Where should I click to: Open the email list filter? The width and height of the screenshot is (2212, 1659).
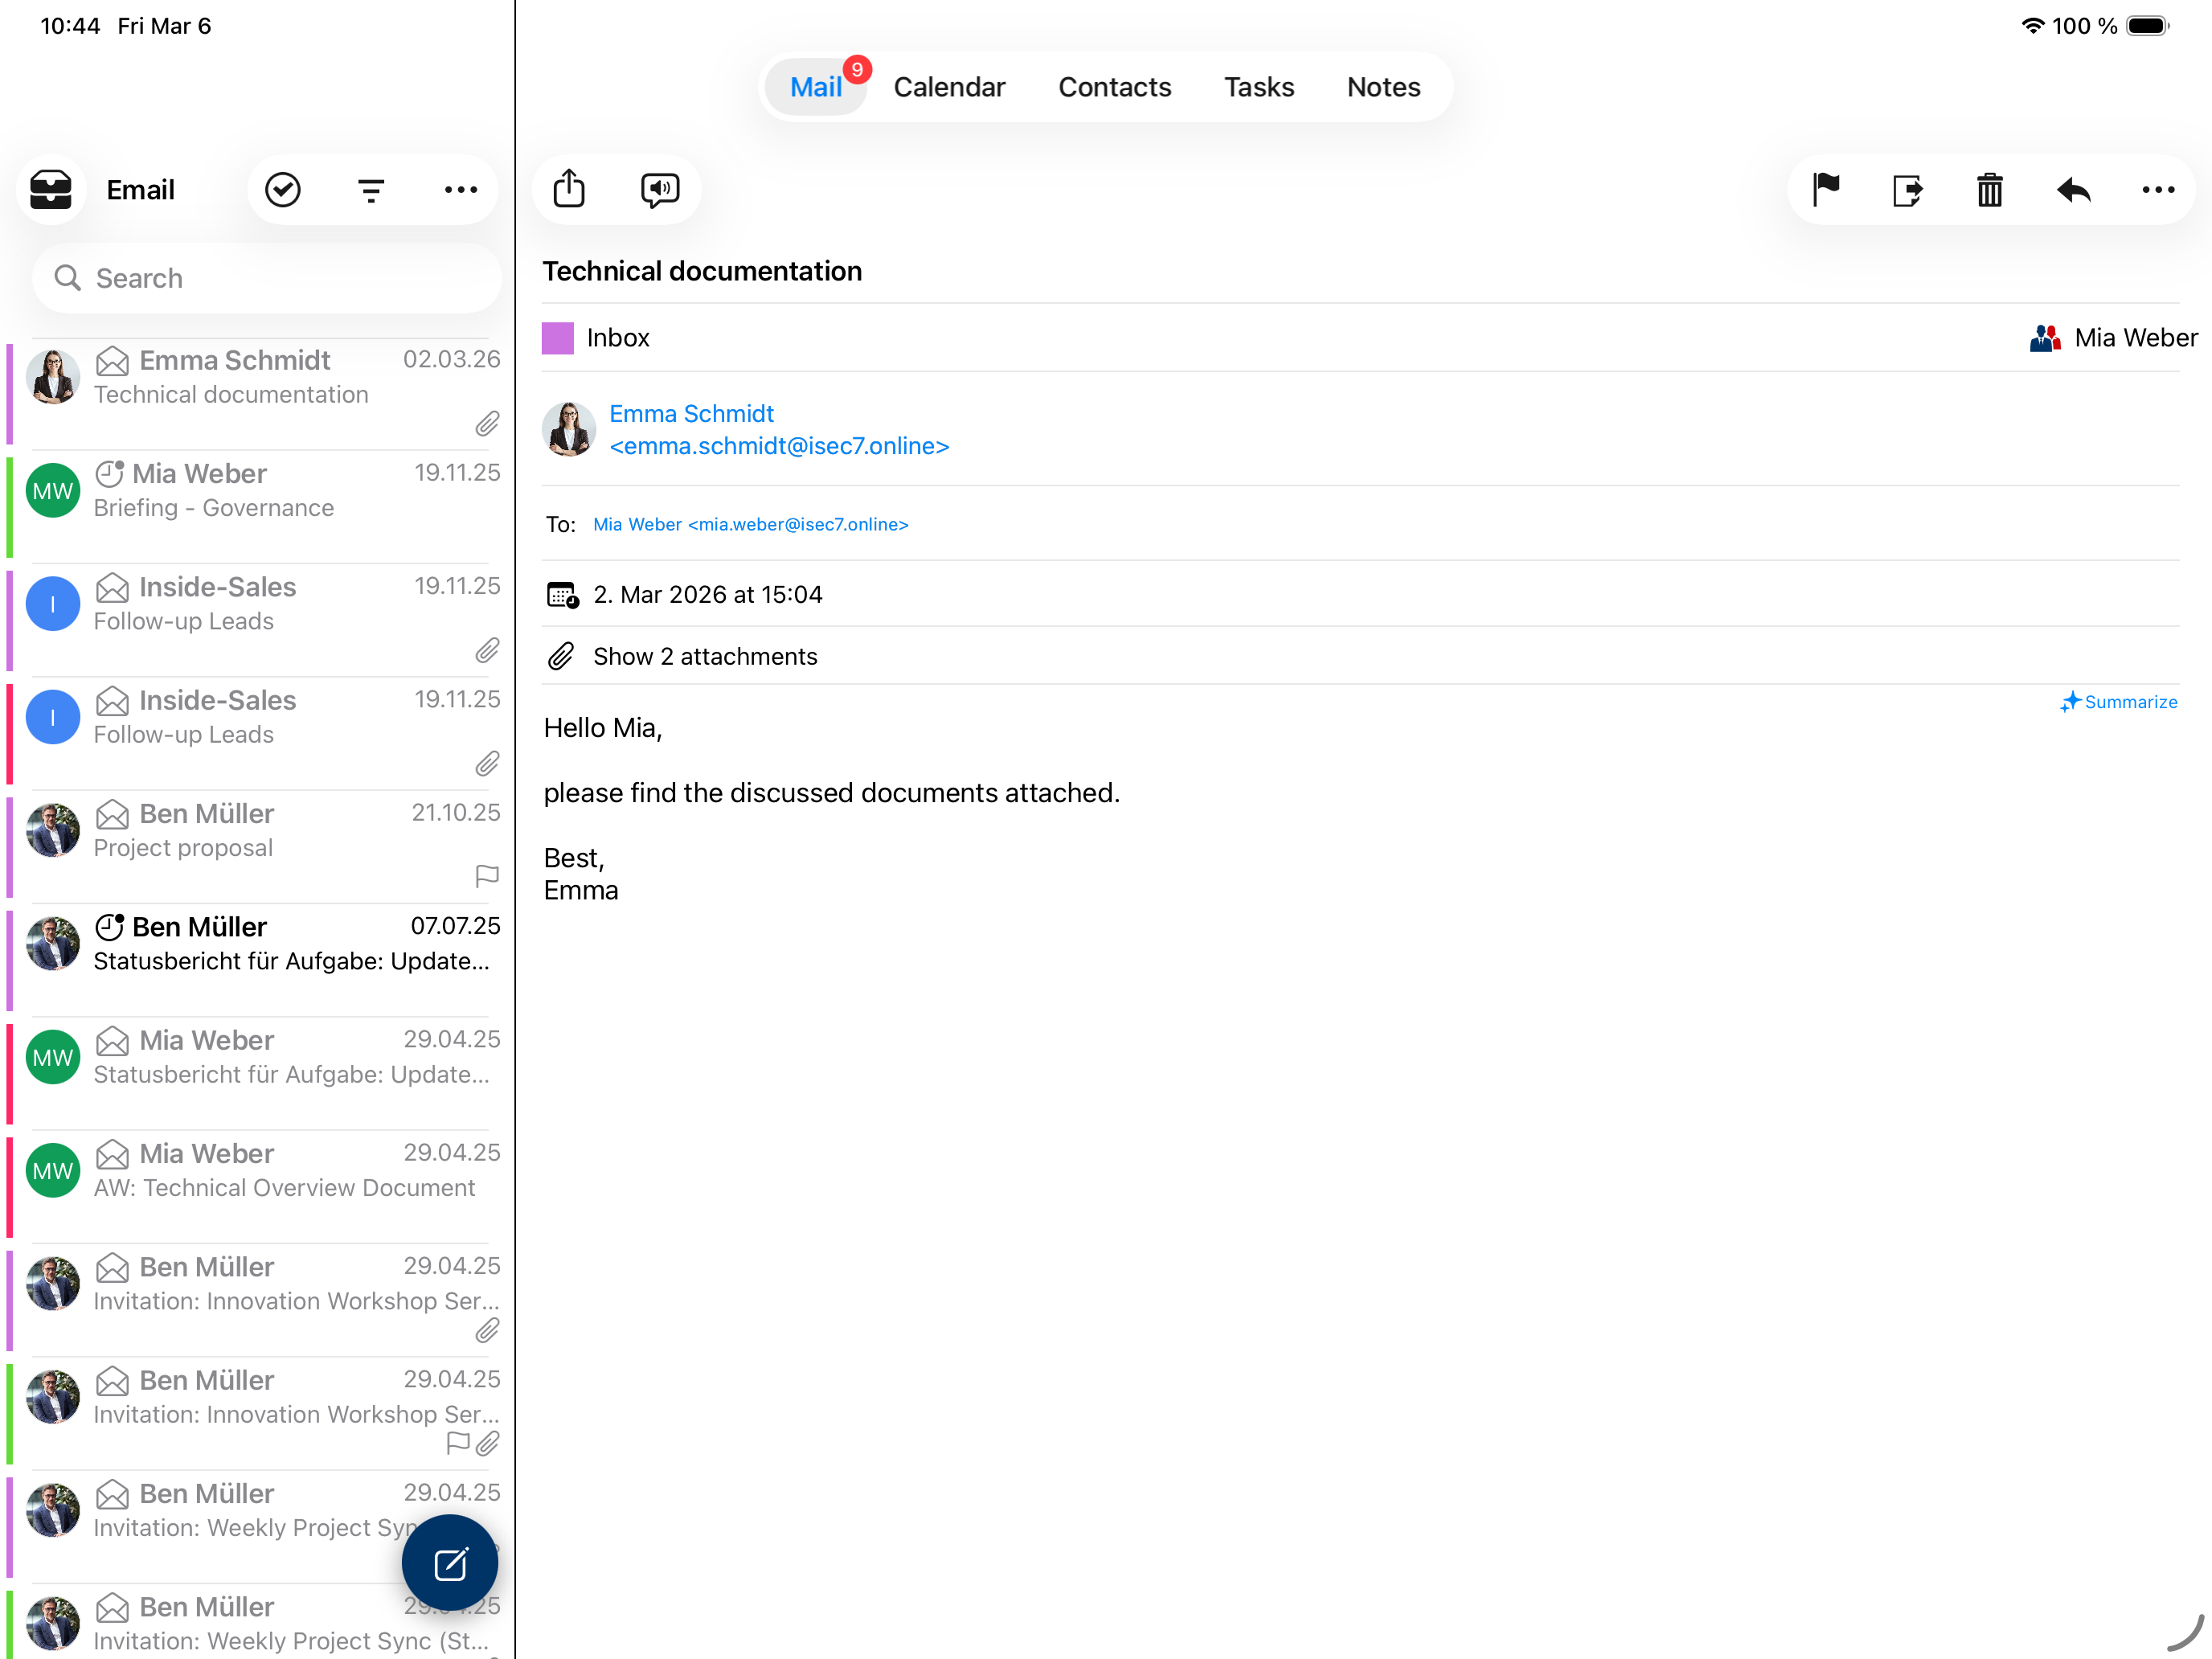(x=371, y=189)
